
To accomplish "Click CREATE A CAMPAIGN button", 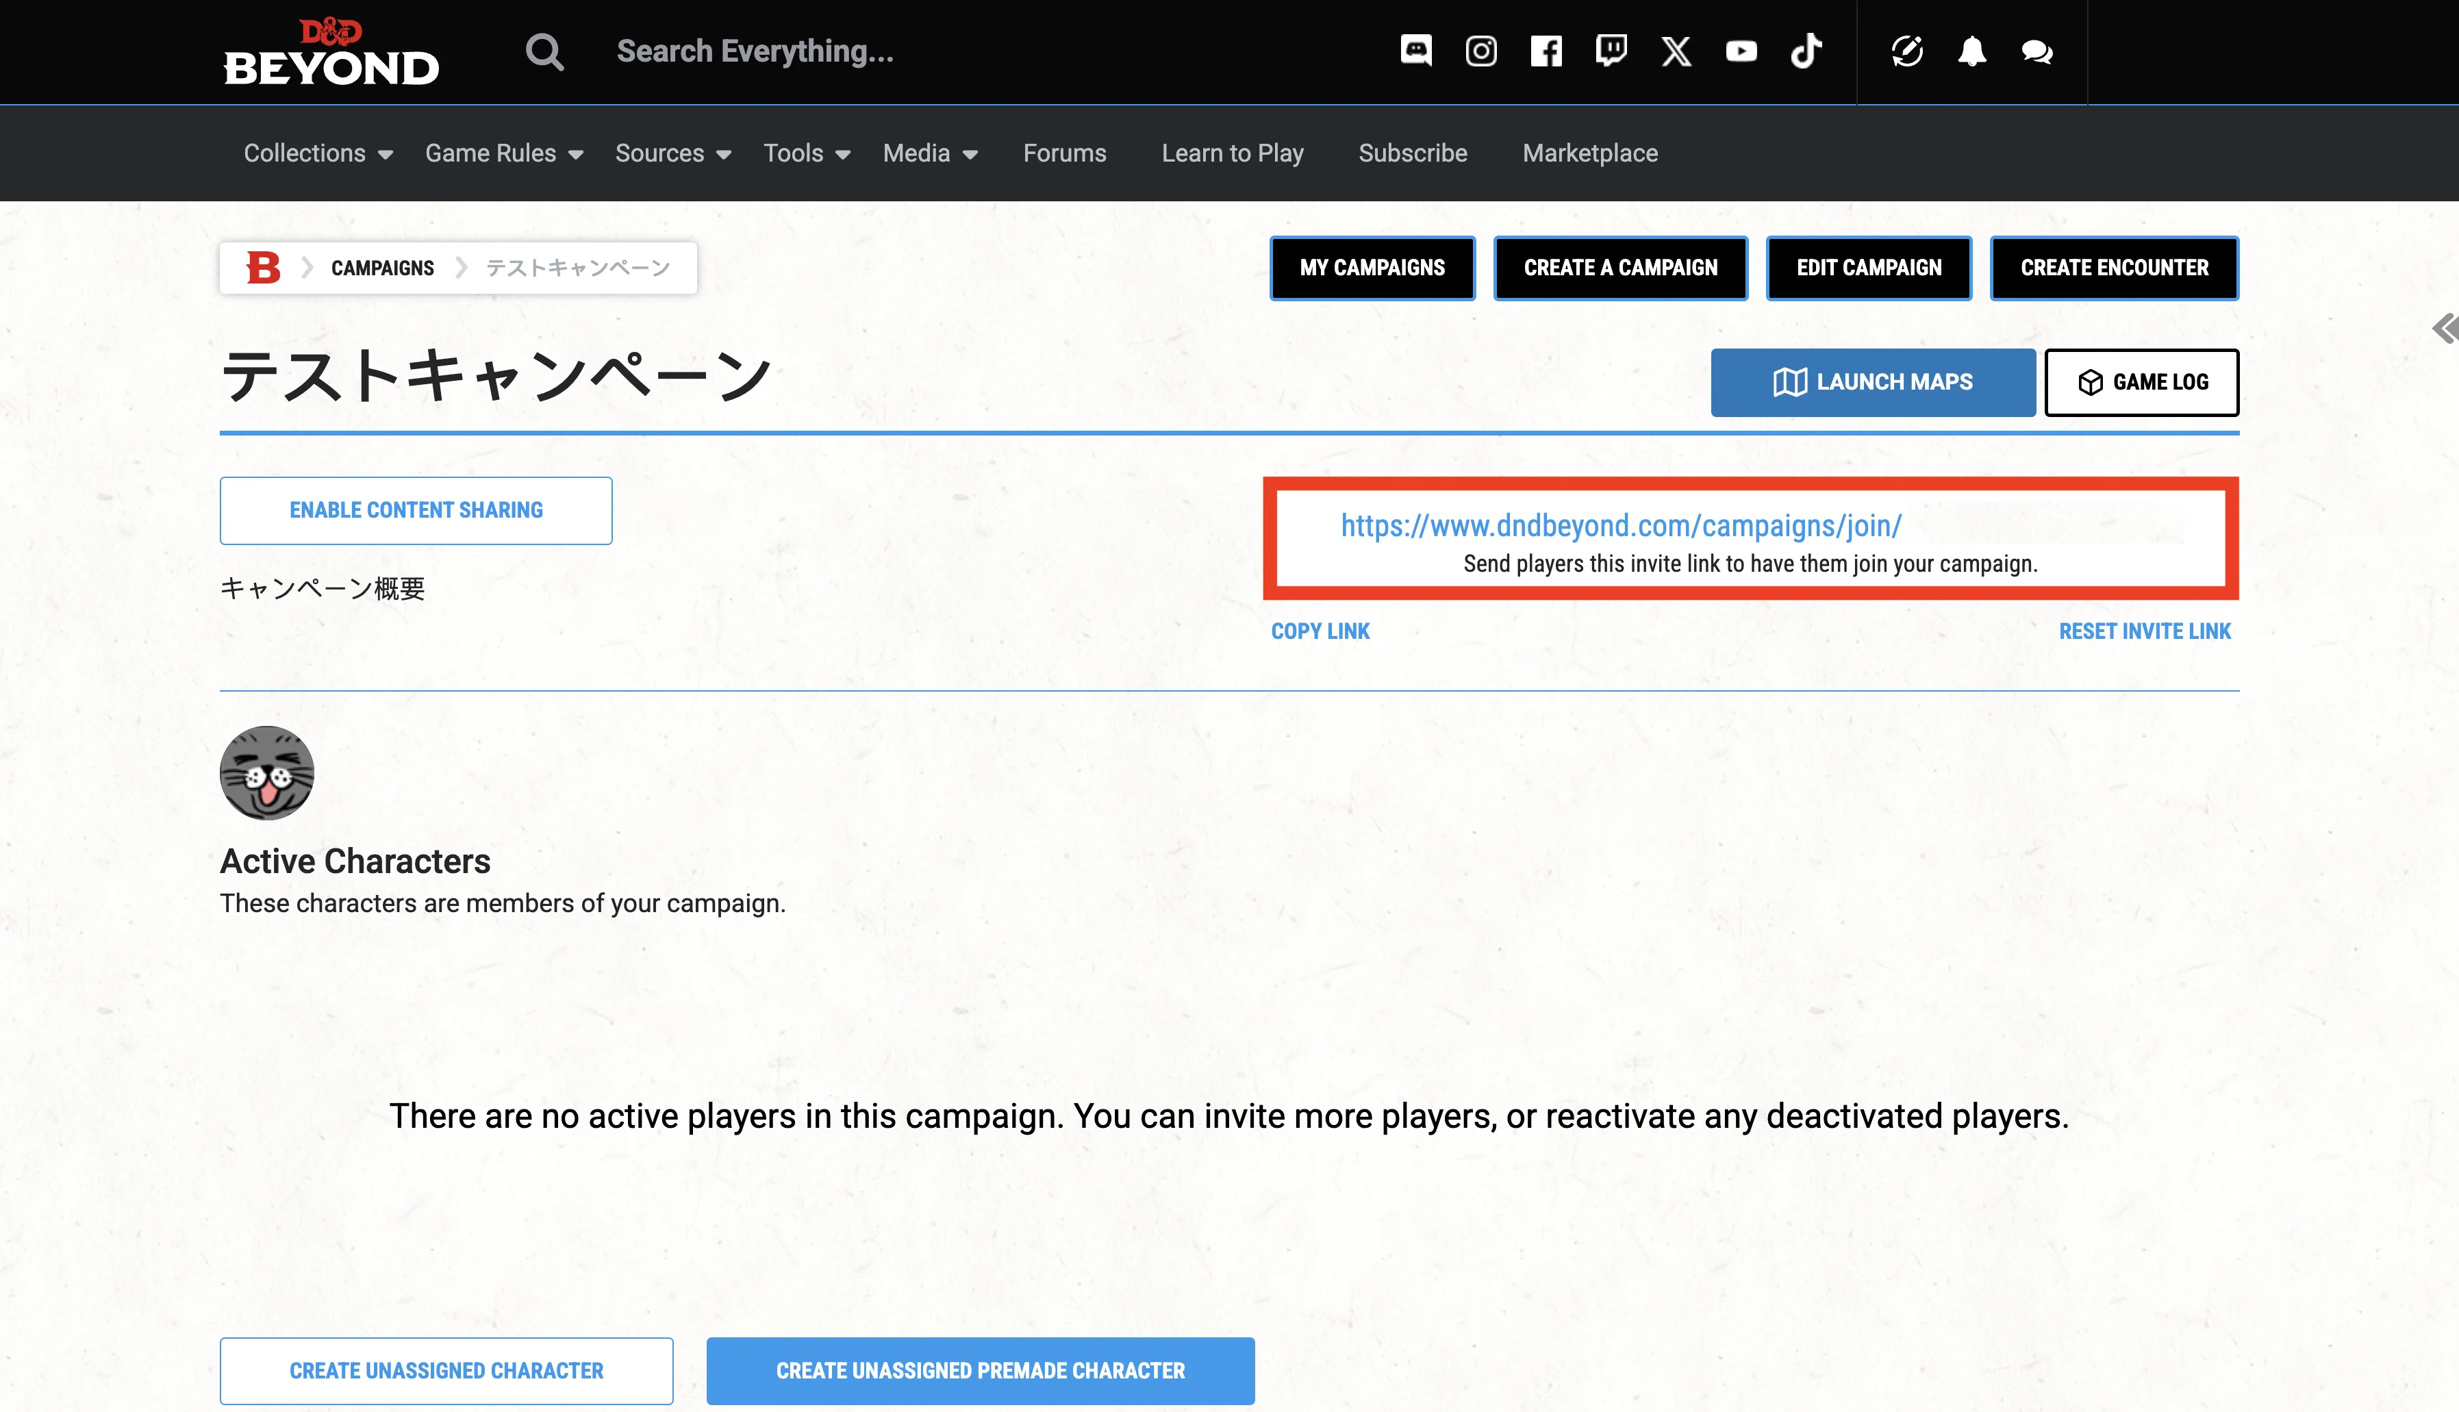I will pyautogui.click(x=1620, y=268).
